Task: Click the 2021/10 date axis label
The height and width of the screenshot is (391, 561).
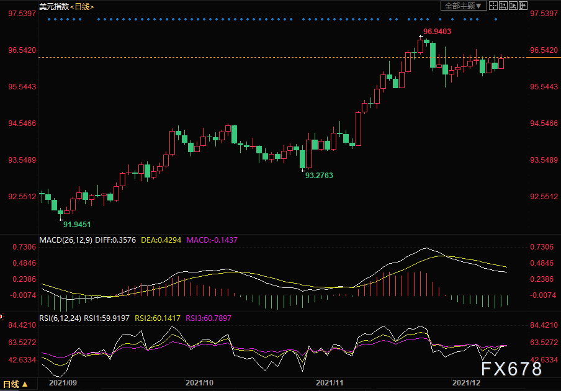Action: coord(199,383)
